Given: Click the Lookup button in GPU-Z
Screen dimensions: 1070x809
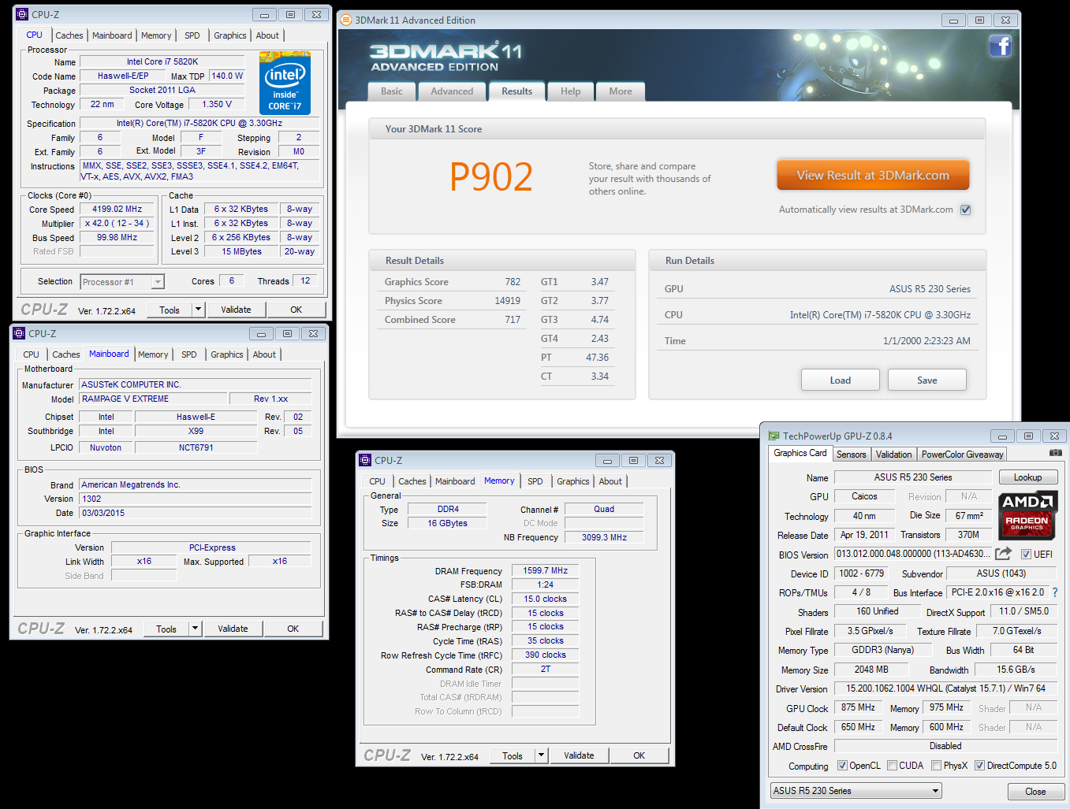Looking at the screenshot, I should coord(1028,477).
